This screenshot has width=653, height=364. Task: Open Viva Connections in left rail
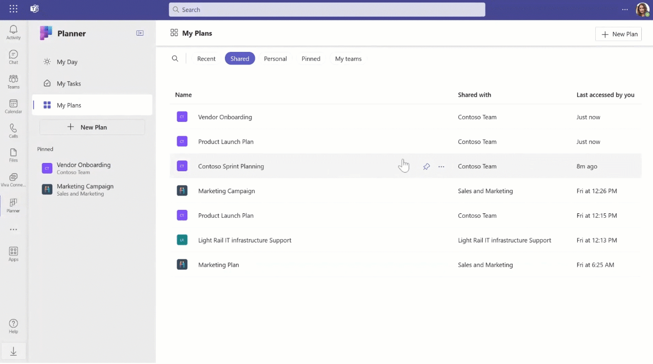tap(13, 180)
